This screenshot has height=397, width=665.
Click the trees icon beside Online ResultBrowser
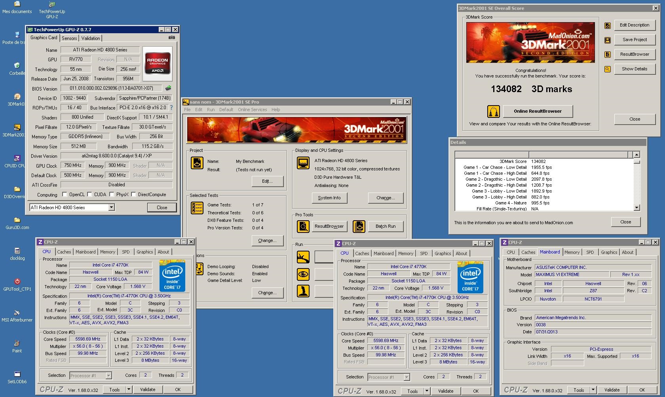[493, 112]
